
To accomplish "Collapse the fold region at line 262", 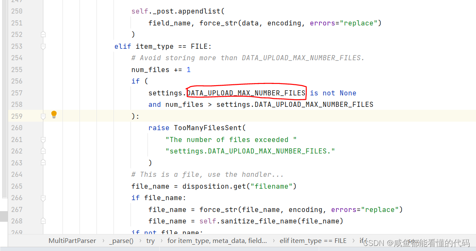I will [43, 151].
